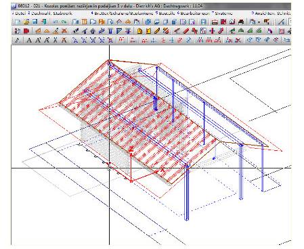Click the red house icon
The width and height of the screenshot is (304, 249).
(232, 22)
